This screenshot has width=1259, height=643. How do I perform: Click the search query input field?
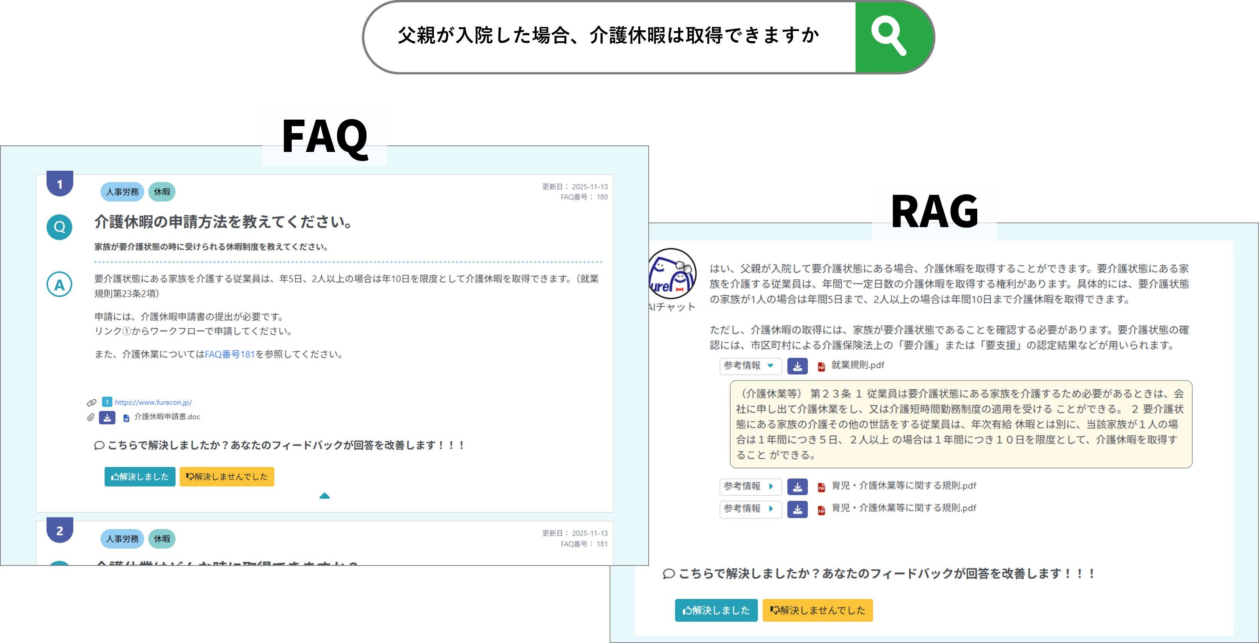pyautogui.click(x=608, y=37)
